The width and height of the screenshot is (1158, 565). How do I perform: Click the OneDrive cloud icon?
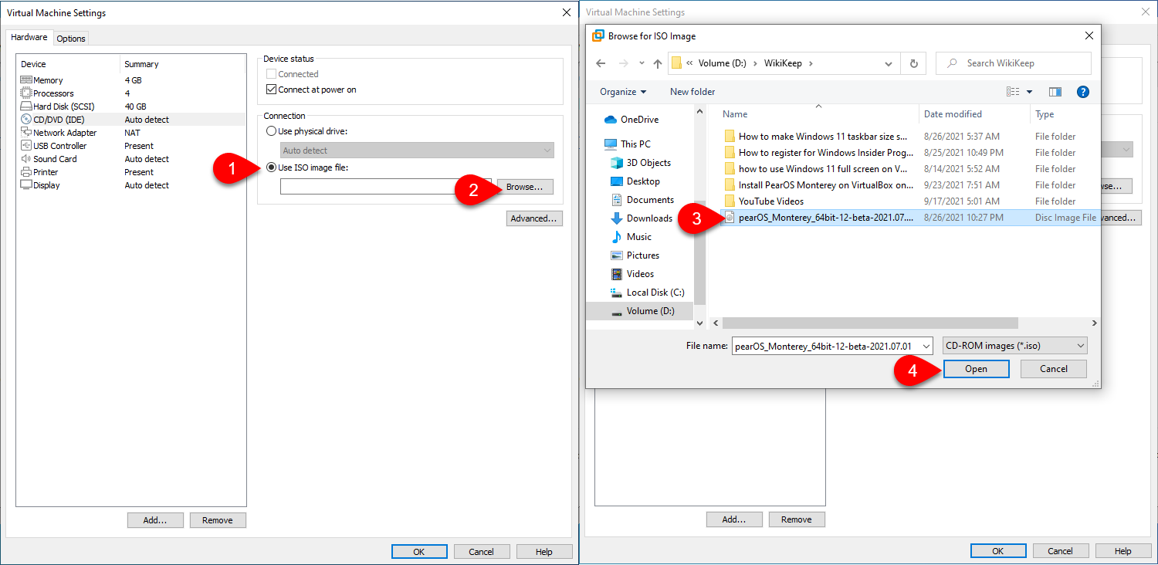611,120
